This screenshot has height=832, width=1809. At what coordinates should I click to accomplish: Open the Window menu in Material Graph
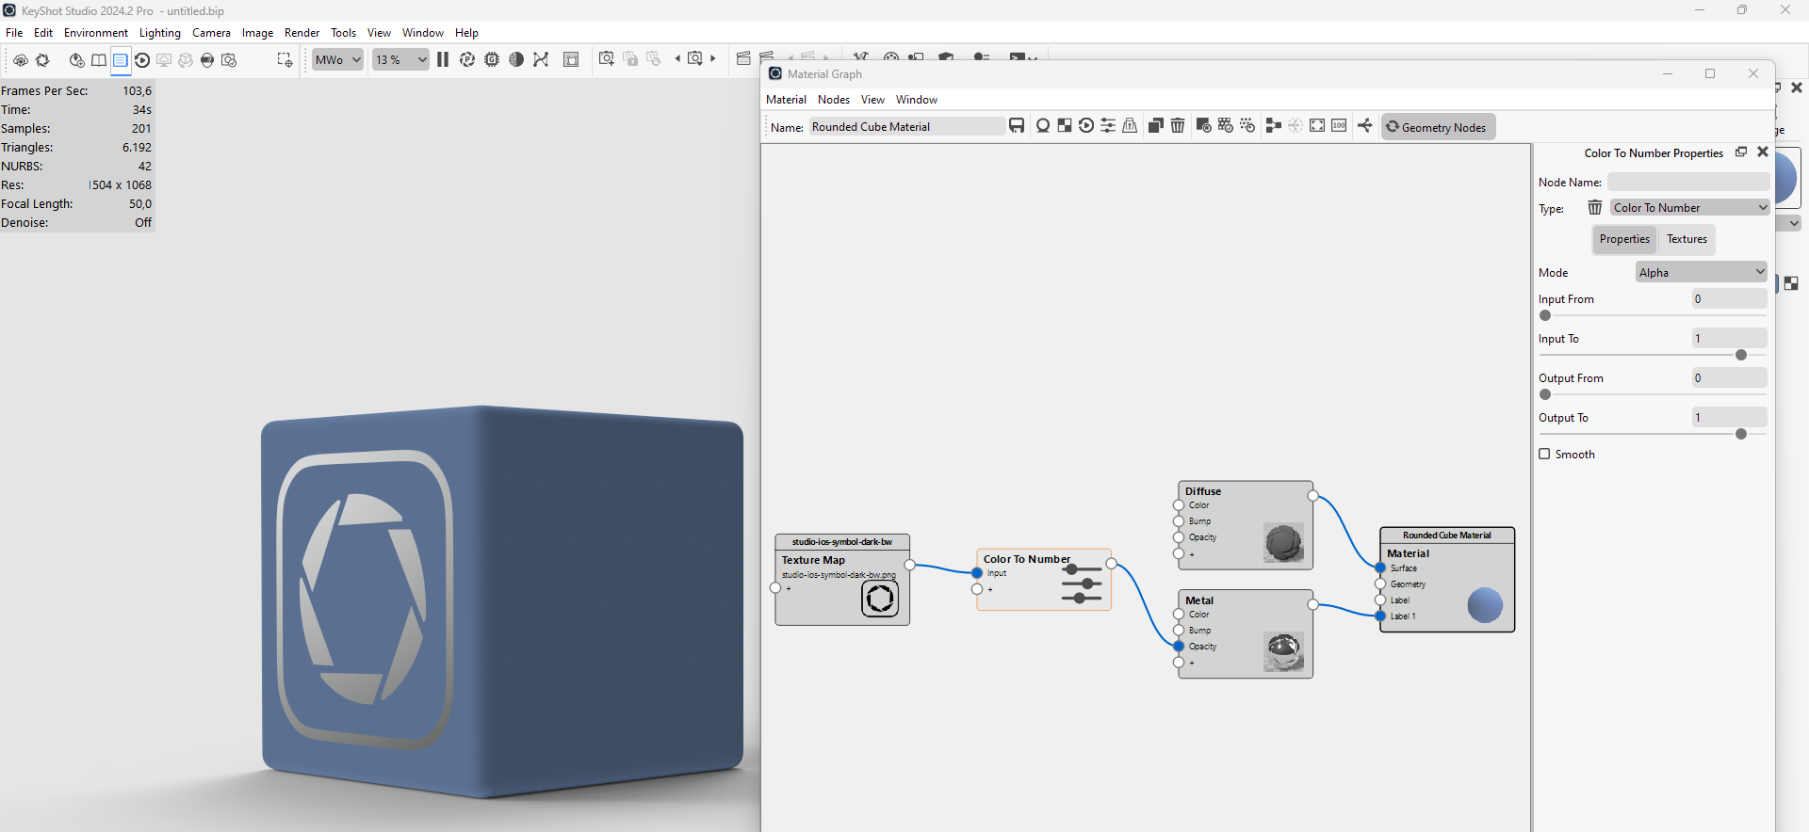[917, 99]
